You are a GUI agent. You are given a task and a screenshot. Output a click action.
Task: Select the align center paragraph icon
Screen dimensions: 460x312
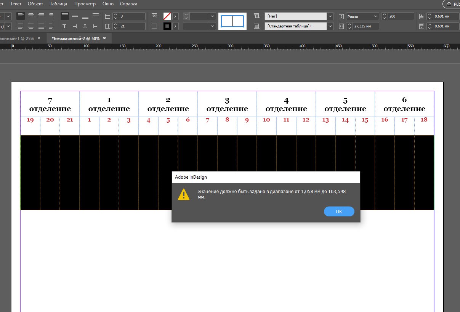click(x=30, y=16)
